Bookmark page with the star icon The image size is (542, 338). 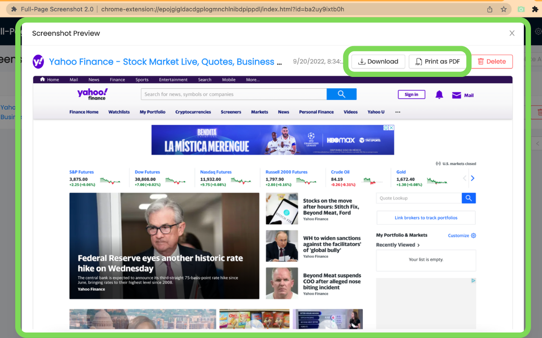click(503, 9)
